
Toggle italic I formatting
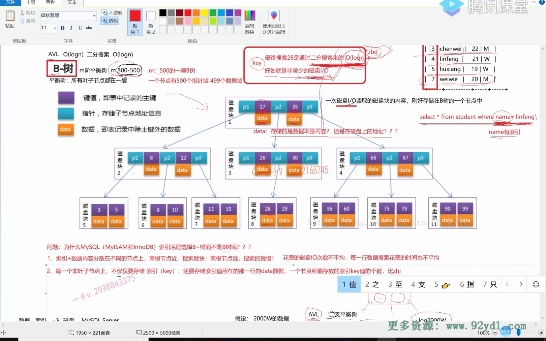(x=71, y=28)
